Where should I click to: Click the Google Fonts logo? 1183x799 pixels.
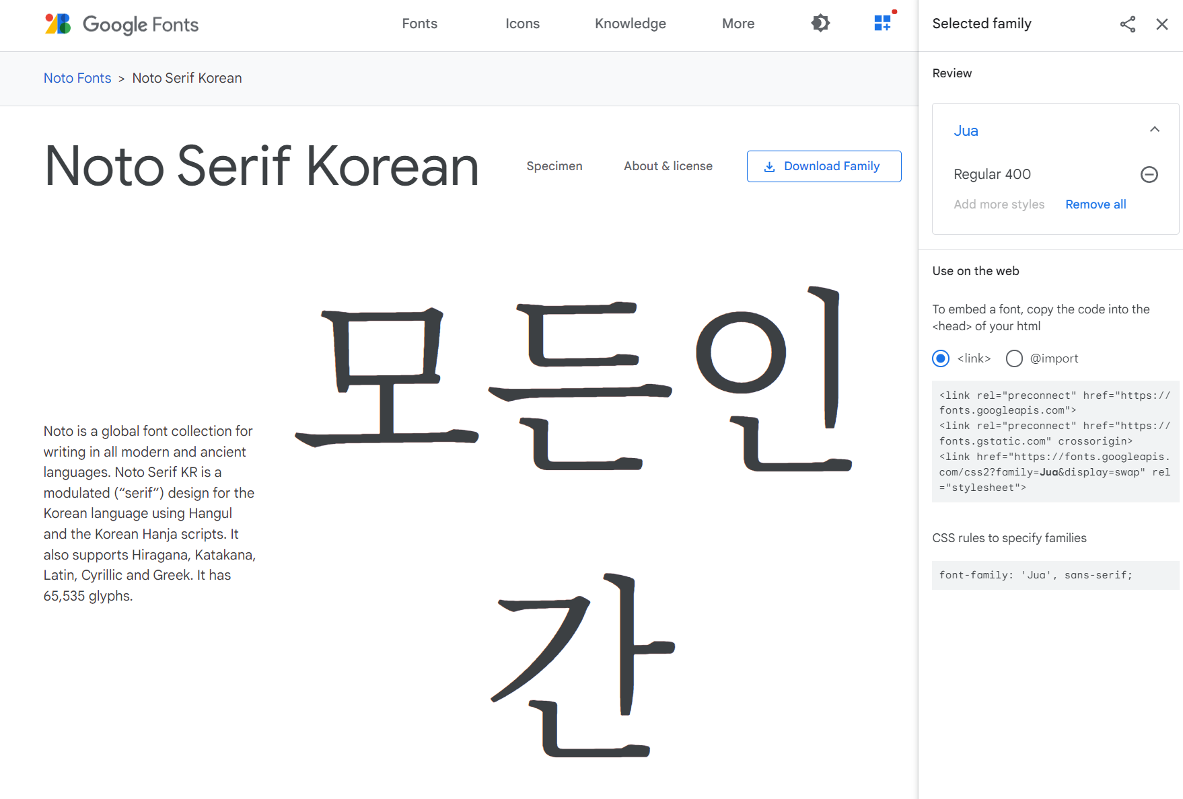121,24
